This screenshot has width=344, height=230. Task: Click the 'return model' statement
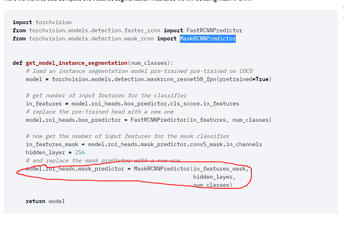(45, 201)
